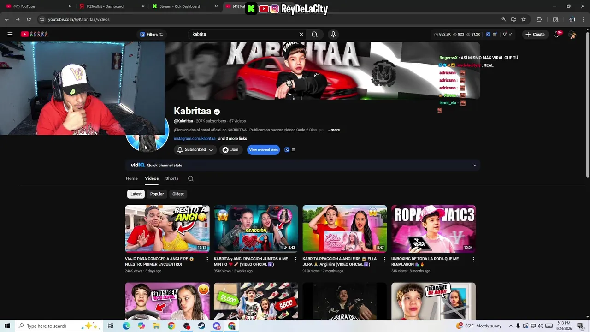The height and width of the screenshot is (332, 590).
Task: Open the vidIQ list icon in the stats bar
Action: tap(495, 34)
